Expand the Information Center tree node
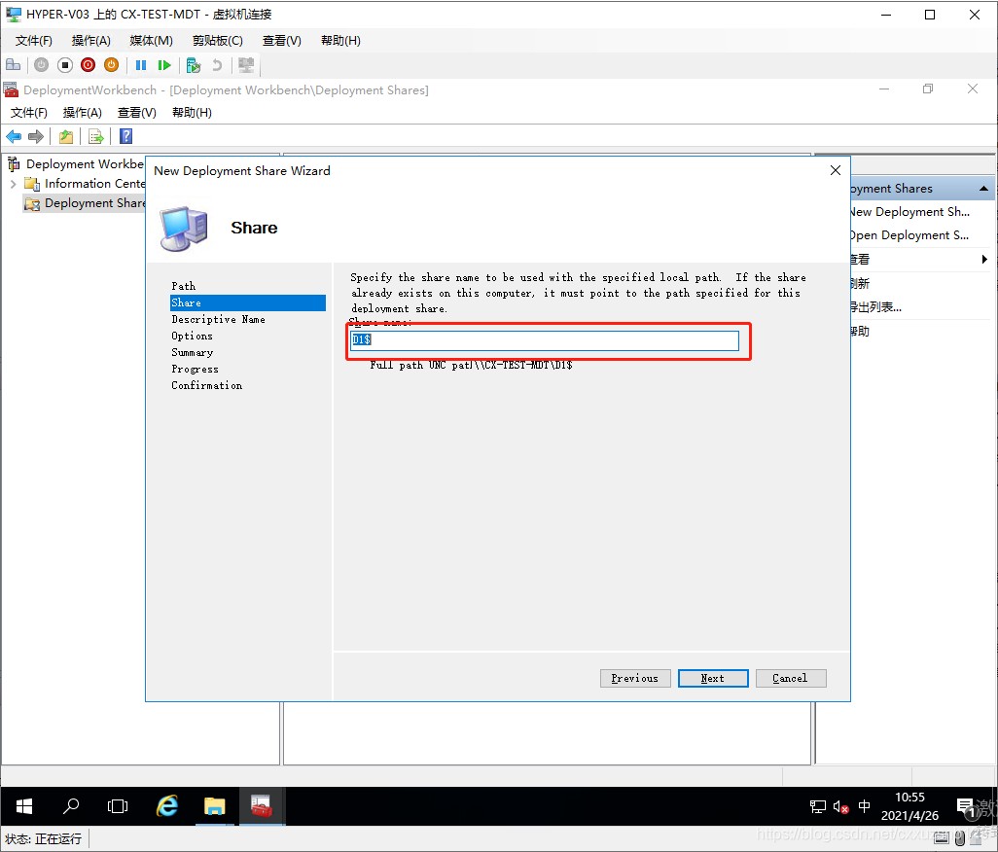 click(14, 184)
